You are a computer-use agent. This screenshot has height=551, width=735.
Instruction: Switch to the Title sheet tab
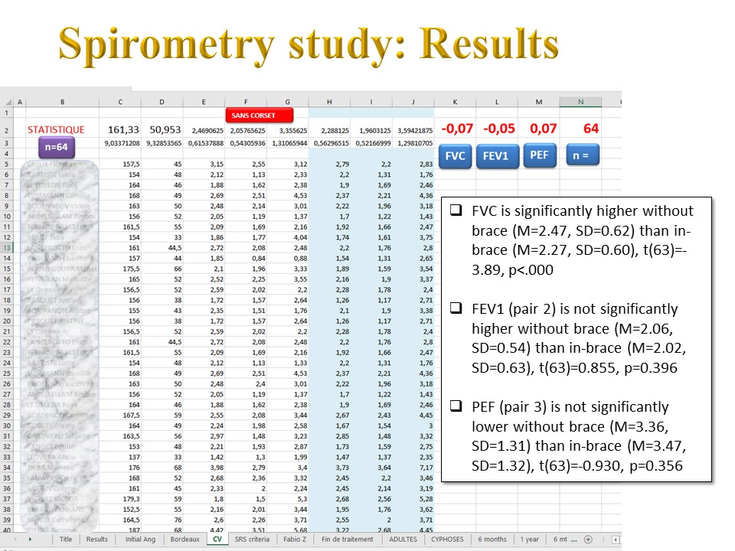66,540
